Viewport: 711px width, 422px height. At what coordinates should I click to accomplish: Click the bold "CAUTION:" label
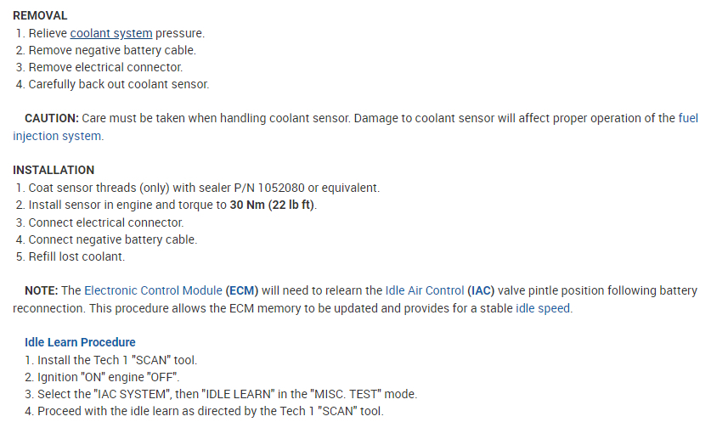pos(52,118)
